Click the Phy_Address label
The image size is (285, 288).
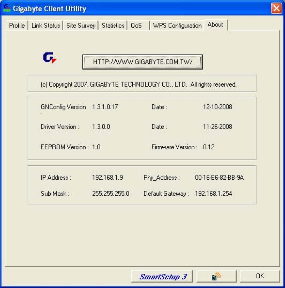pos(162,178)
